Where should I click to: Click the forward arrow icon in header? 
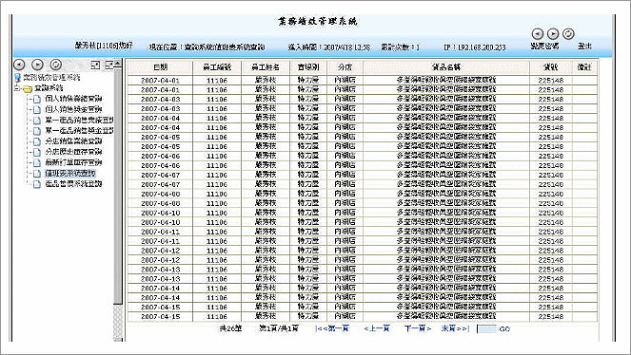click(x=553, y=34)
